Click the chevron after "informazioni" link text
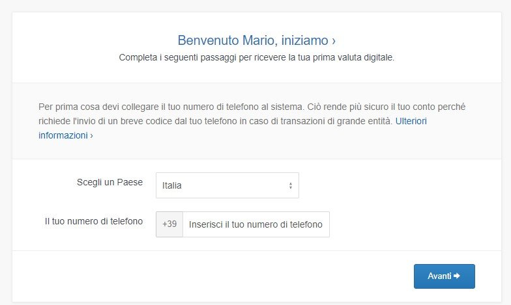Viewport: 511px width, 305px height. tap(91, 136)
